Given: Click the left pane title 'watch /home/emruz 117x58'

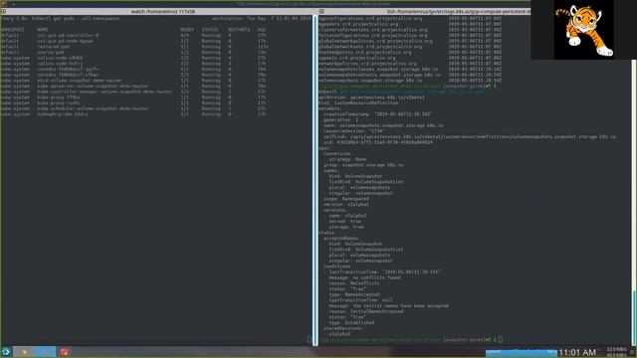Looking at the screenshot, I should pos(163,12).
